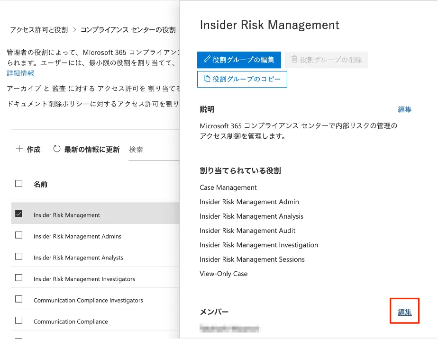Screen dimensions: 438x339
Task: Click the plus icon next to 作成
Action: pos(19,149)
